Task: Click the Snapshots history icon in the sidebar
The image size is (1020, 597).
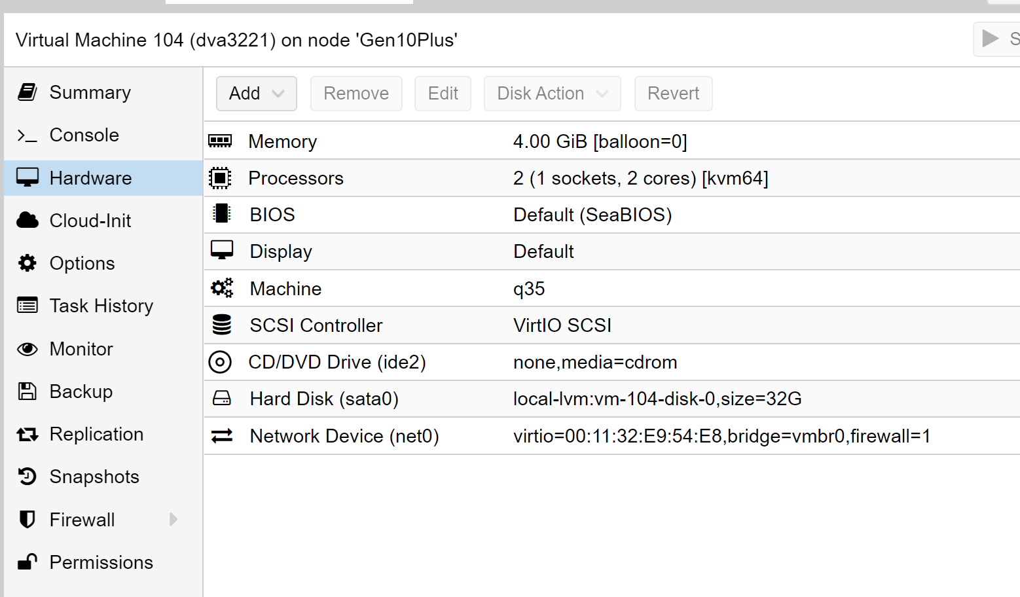Action: pos(27,476)
